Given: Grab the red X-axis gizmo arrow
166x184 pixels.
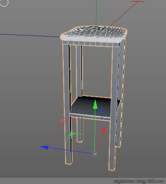Looking at the screenshot, I should pyautogui.click(x=104, y=130).
